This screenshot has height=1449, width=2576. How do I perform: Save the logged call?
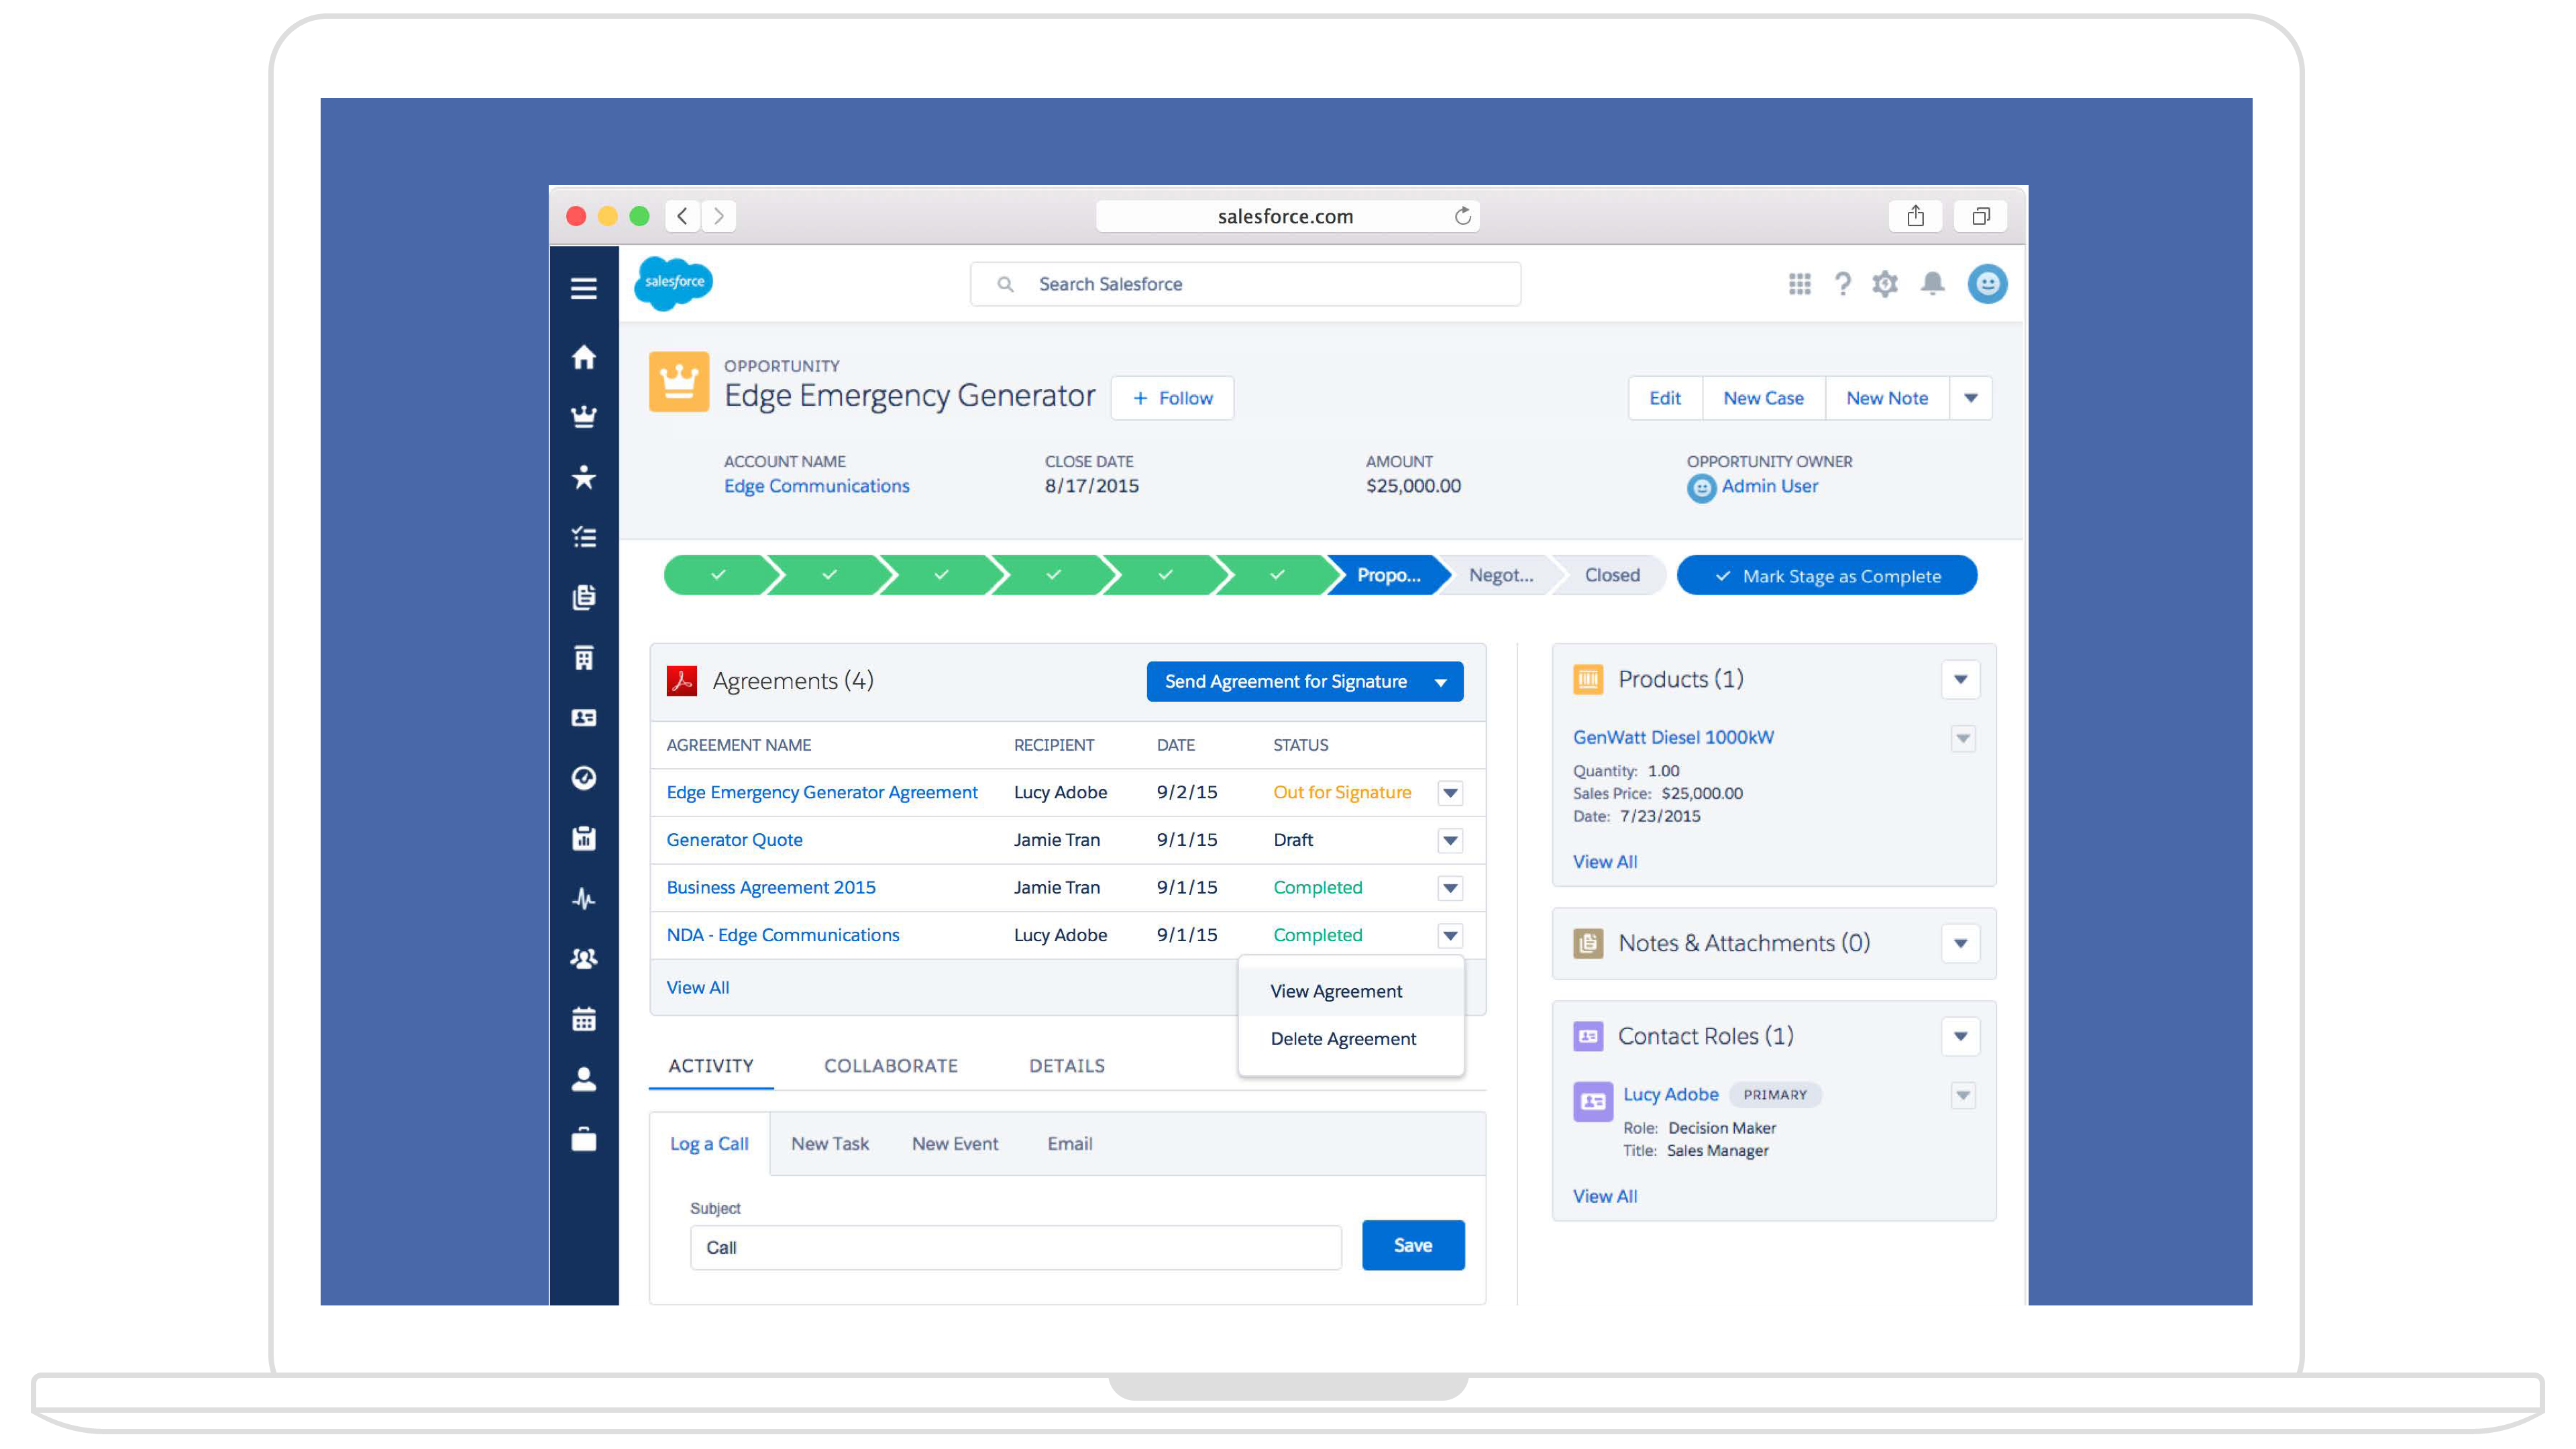(1412, 1245)
